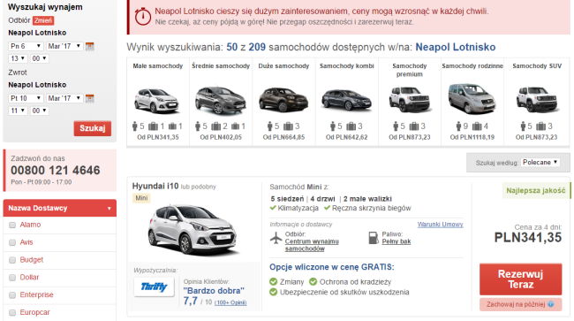
Task: Click the passenger icon under Samochody rodzinne
Action: [x=458, y=126]
